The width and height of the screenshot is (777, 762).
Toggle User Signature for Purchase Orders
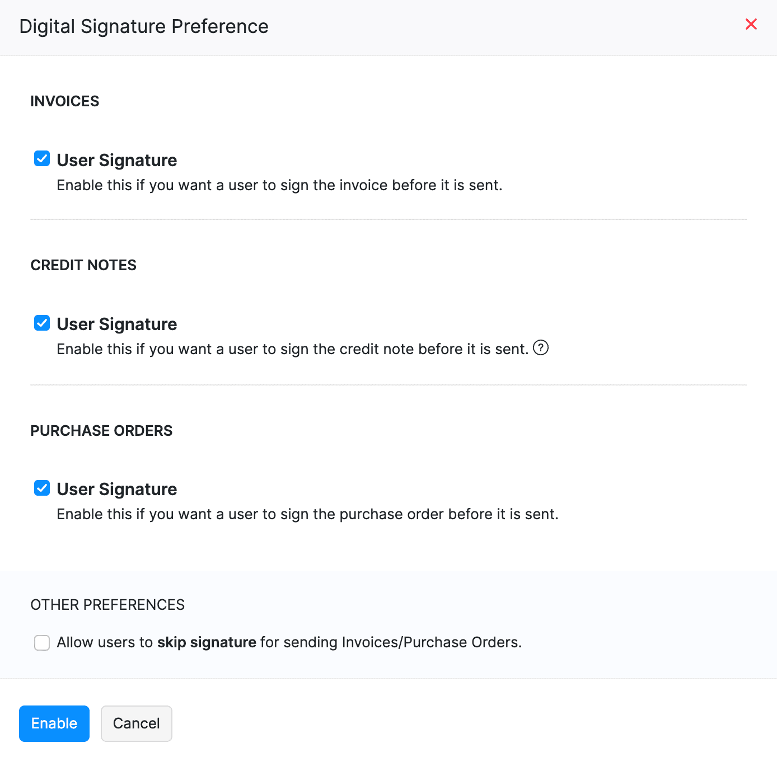[x=41, y=488]
